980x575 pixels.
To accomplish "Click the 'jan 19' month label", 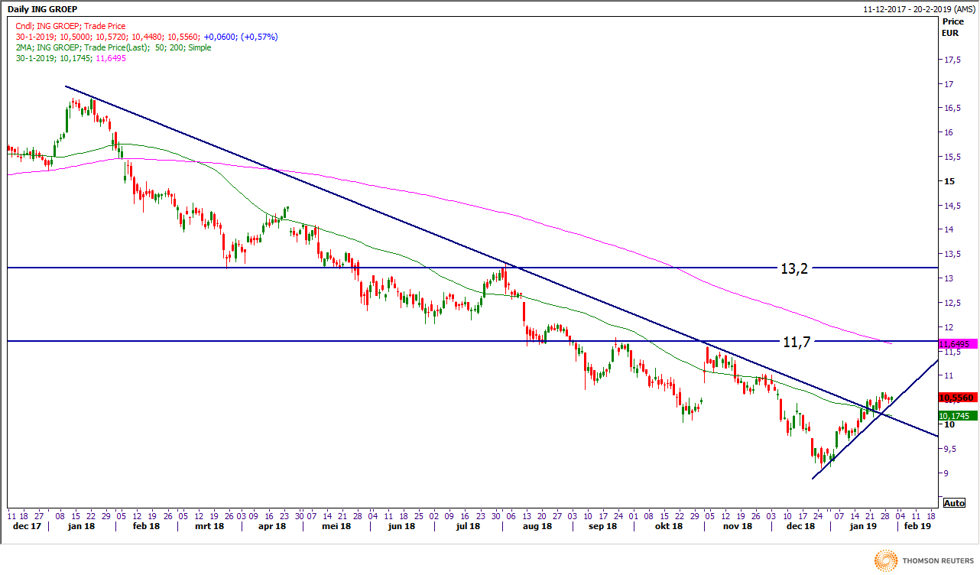I will pos(863,526).
